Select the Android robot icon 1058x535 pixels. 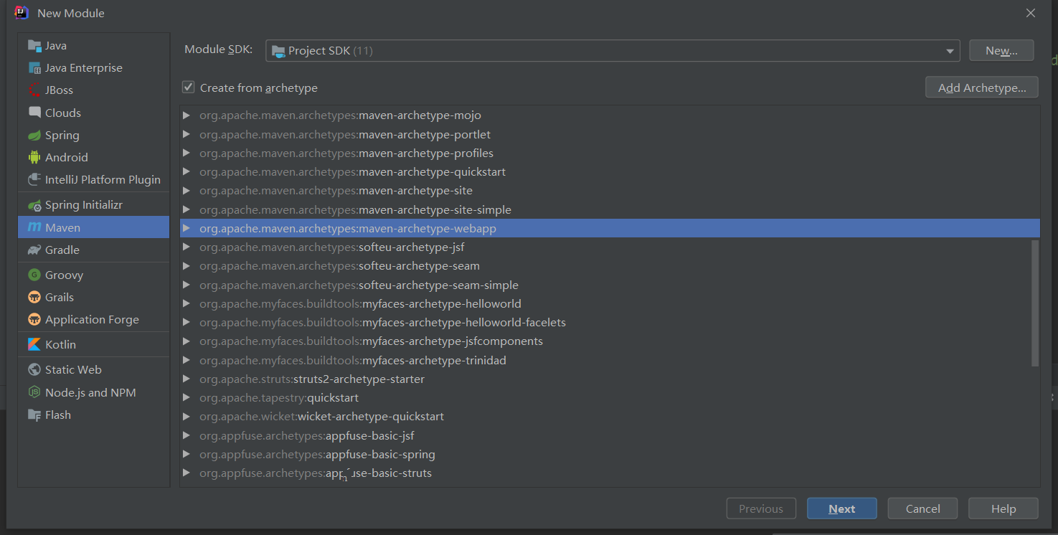click(34, 158)
